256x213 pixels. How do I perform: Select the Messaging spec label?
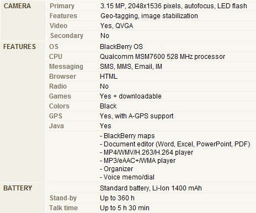pyautogui.click(x=66, y=67)
